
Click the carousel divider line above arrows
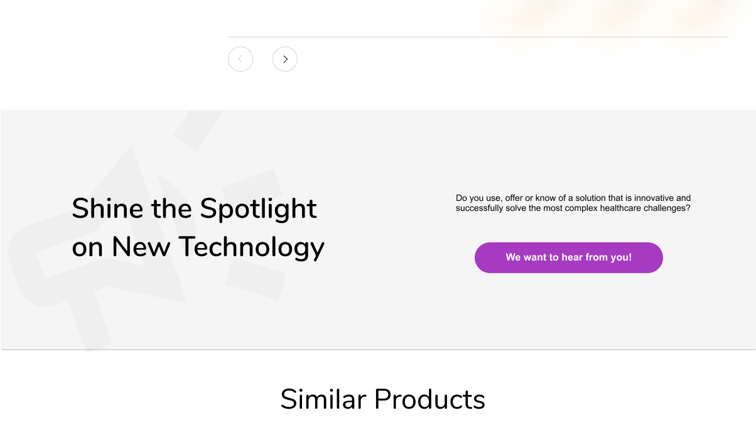coord(478,37)
